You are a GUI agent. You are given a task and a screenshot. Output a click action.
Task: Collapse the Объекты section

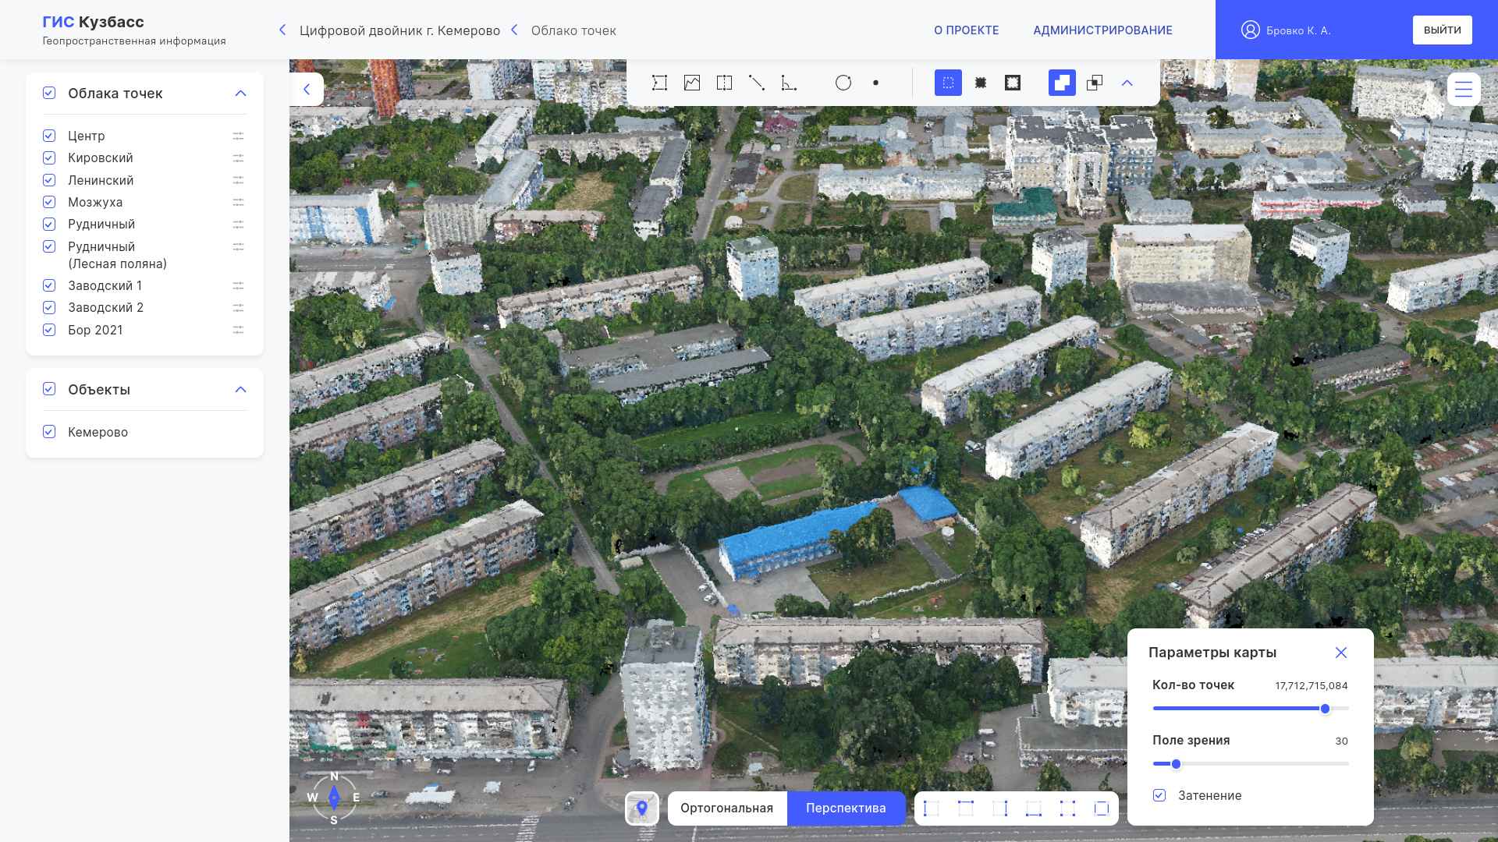(x=240, y=390)
